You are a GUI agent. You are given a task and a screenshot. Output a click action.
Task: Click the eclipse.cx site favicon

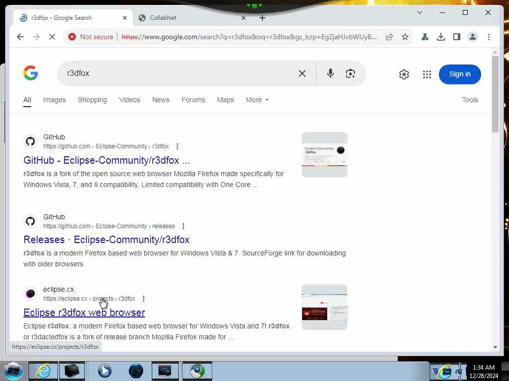(x=30, y=294)
